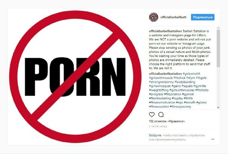Click the post timestamp under likes
228x154 pixels.
158,126
